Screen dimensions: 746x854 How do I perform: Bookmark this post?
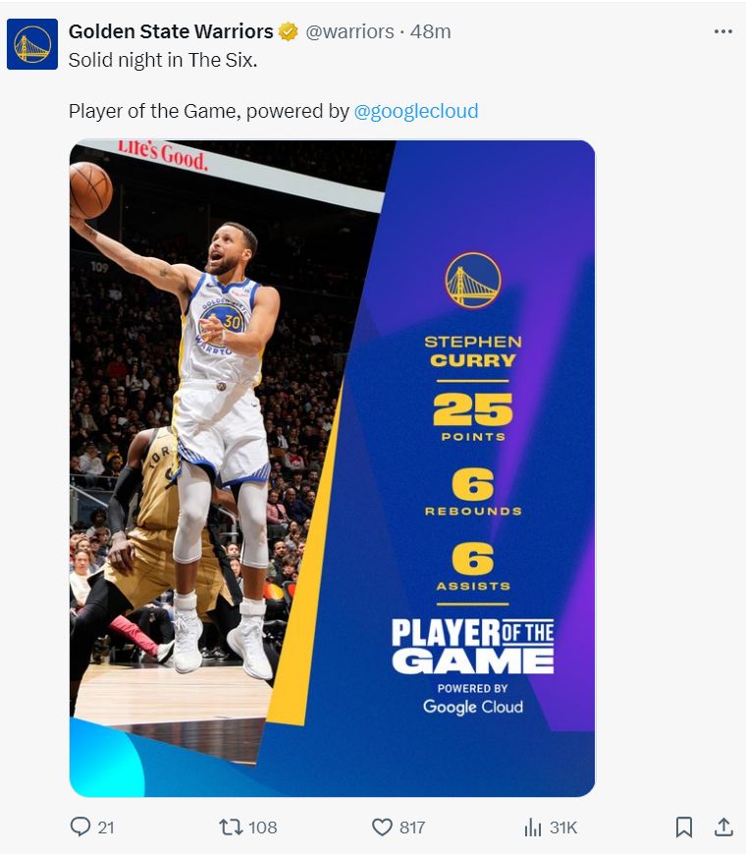point(684,827)
